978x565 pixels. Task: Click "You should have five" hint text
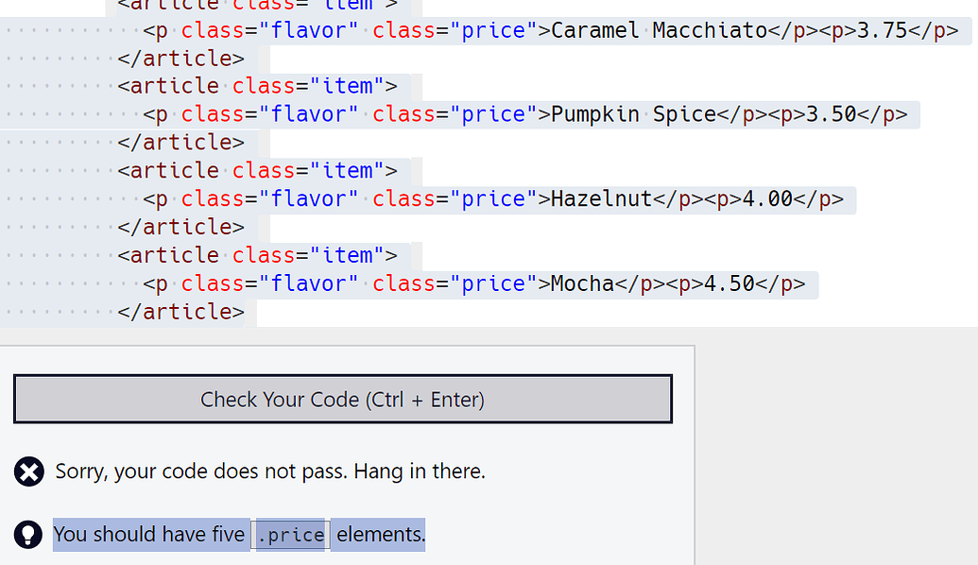click(149, 535)
